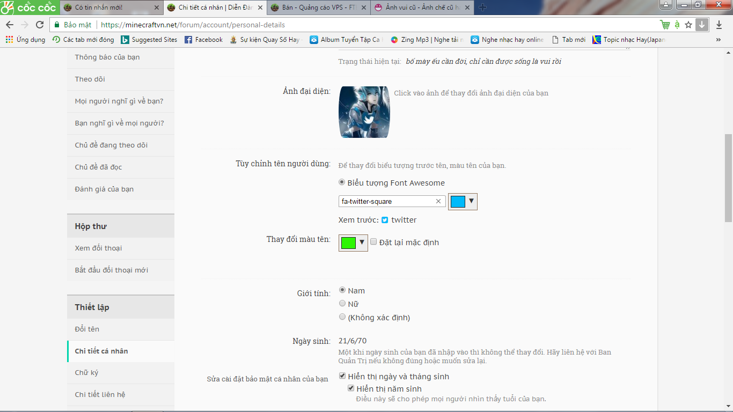The width and height of the screenshot is (733, 412).
Task: Choose Nam as gender
Action: coord(342,290)
